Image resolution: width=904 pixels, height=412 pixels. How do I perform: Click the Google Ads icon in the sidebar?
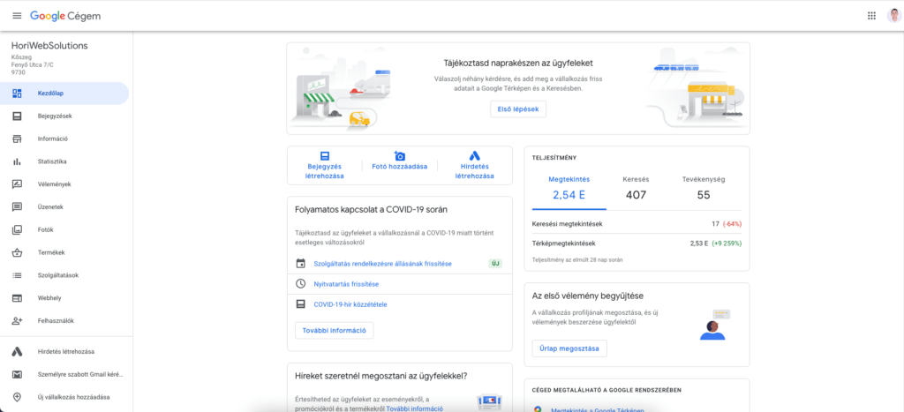point(18,351)
